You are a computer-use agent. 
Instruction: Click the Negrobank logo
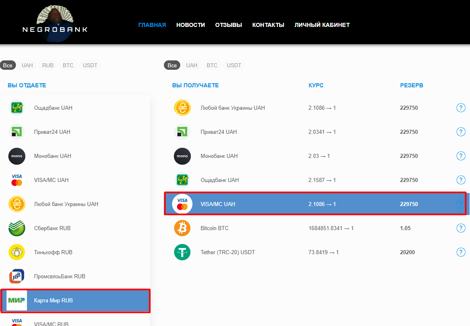(x=55, y=24)
